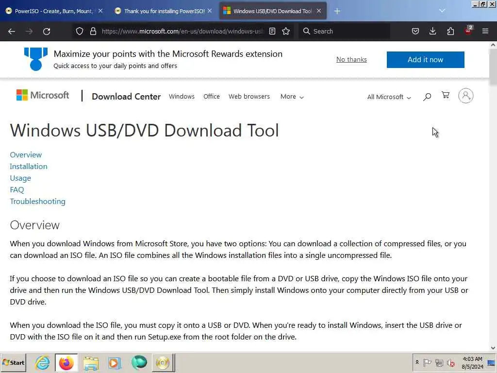497x373 pixels.
Task: Show hidden system tray icons
Action: [417, 362]
